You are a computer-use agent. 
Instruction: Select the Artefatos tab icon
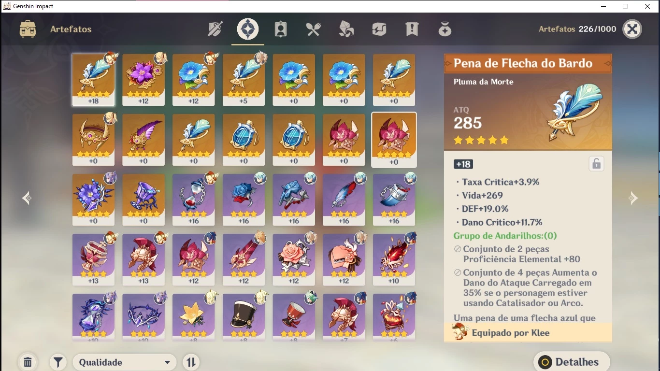[x=248, y=29]
